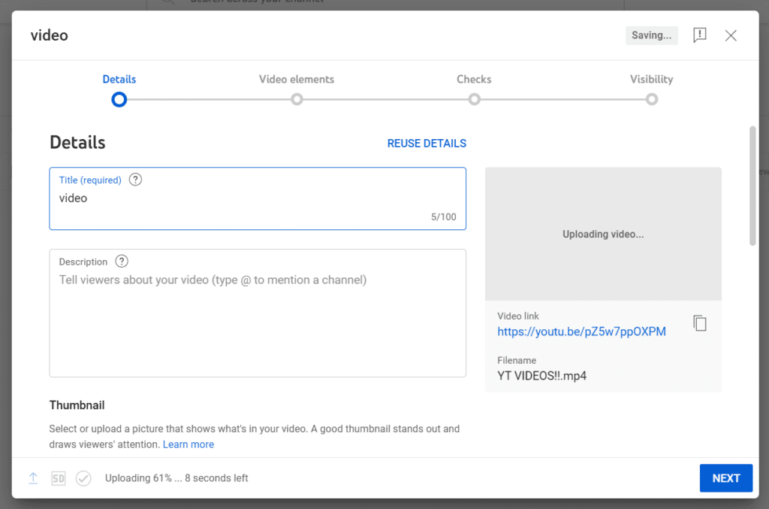Go to the Details step
This screenshot has width=769, height=509.
(x=119, y=79)
